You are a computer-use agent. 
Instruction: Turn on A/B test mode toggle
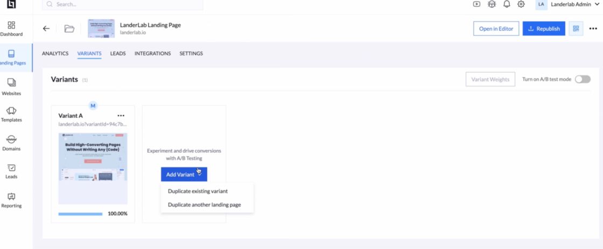pyautogui.click(x=583, y=80)
